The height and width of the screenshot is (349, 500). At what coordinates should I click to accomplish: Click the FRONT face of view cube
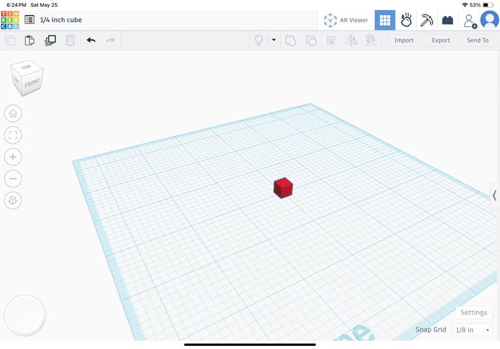tap(32, 84)
